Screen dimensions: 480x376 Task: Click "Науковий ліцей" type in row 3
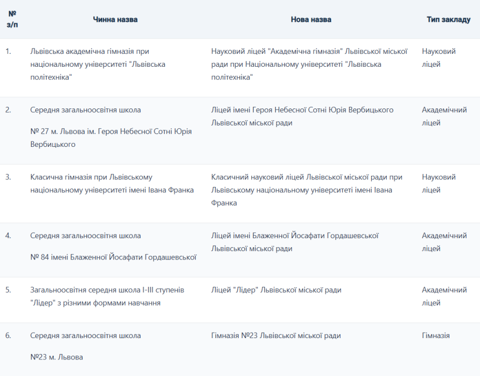438,183
